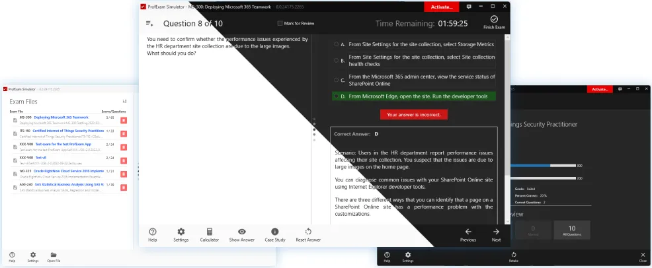Open the Case Study info

(x=275, y=235)
